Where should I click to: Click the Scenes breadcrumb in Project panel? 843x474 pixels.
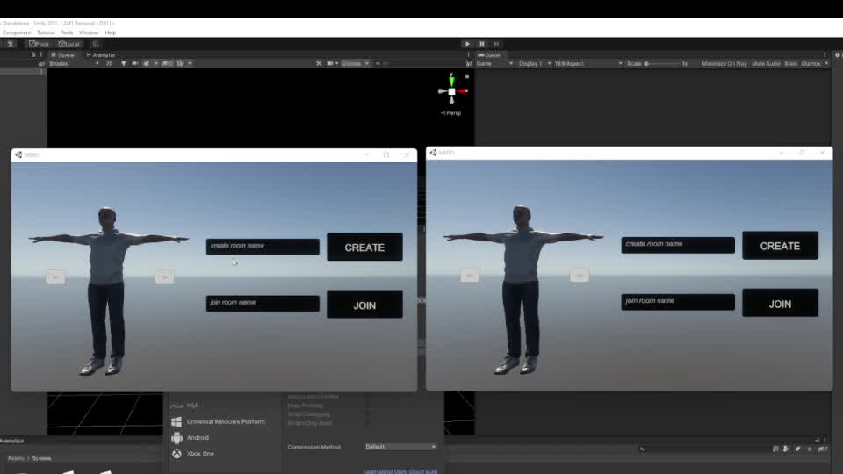click(41, 458)
